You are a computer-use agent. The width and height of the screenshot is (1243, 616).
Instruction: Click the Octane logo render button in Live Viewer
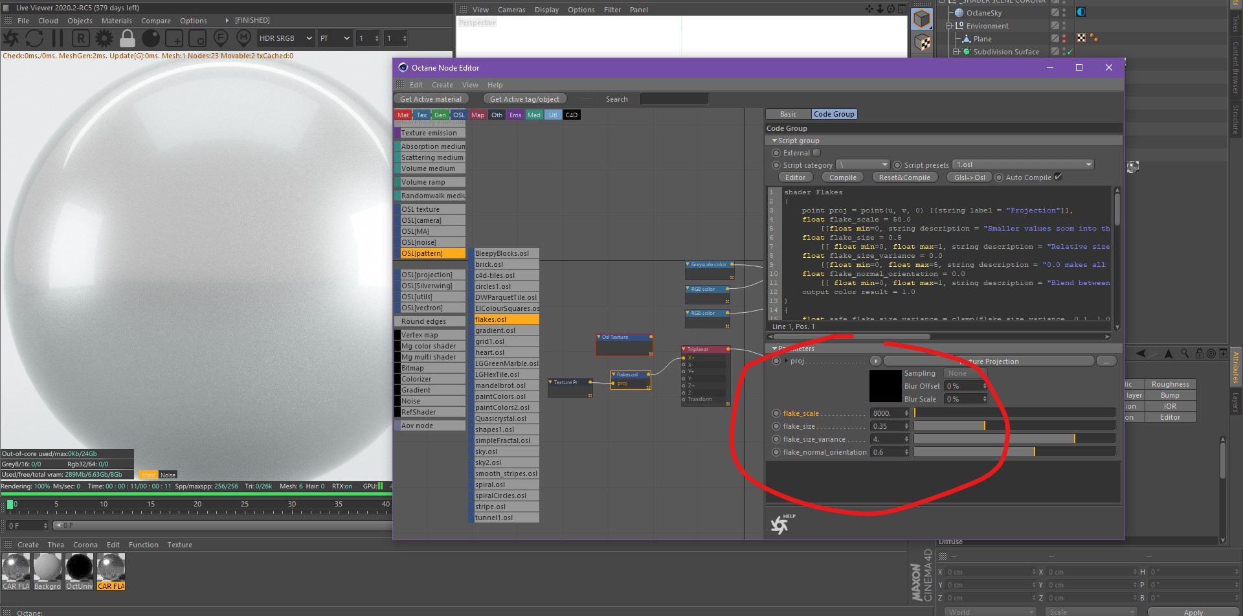pos(11,38)
